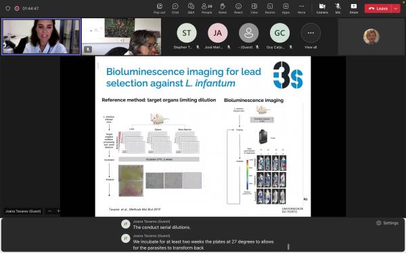406x253 pixels.
Task: Click View all participants
Action: (x=311, y=36)
